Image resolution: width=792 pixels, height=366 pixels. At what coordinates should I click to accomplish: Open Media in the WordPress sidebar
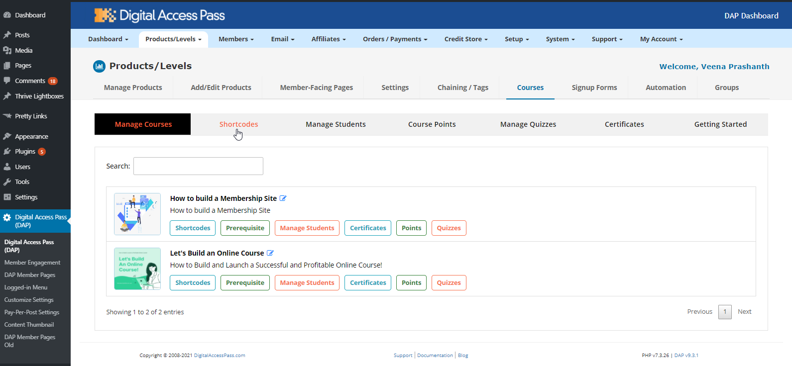23,51
